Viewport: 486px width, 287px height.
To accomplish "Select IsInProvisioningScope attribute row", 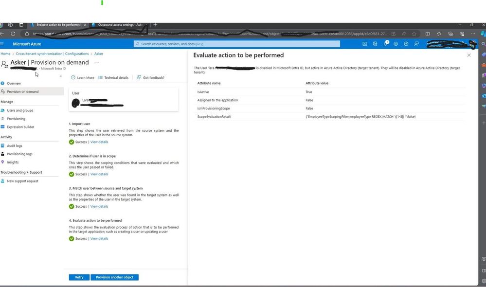I will pos(331,108).
